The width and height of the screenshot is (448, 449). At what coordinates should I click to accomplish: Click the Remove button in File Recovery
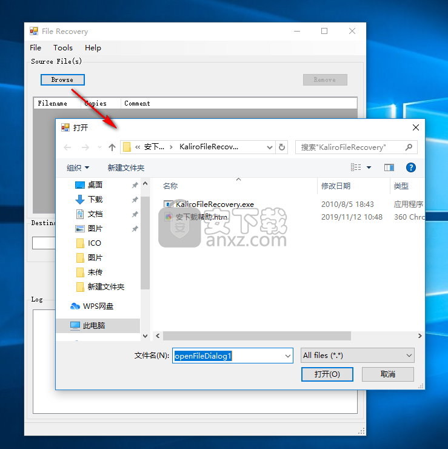325,80
